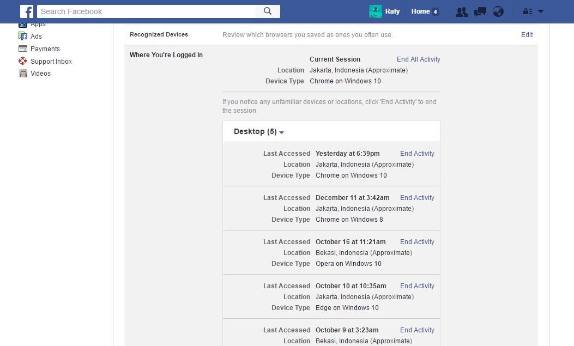End Activity for October 16 session
The image size is (574, 346).
[x=417, y=242]
